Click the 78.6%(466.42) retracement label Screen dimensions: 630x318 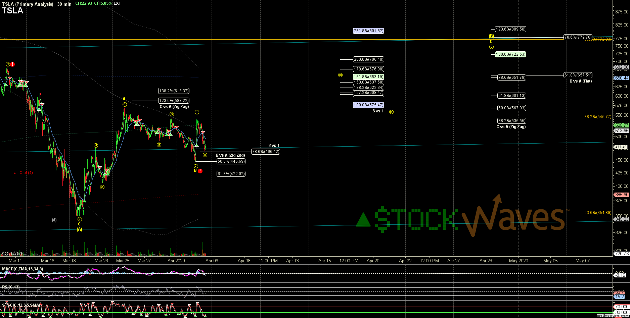266,152
